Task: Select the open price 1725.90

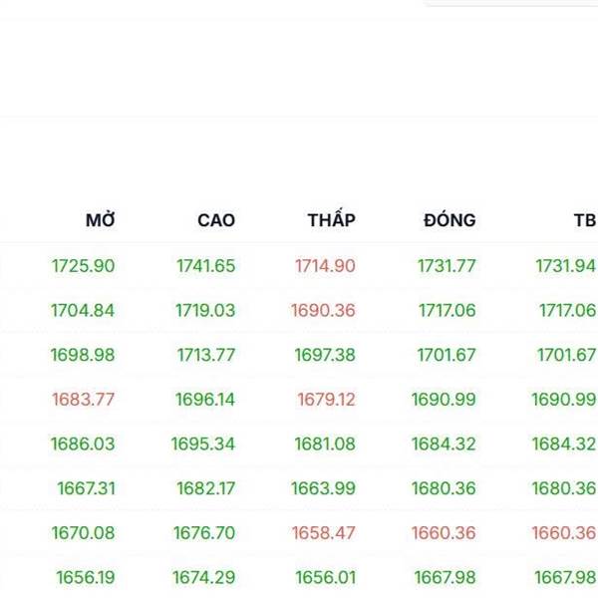Action: pyautogui.click(x=83, y=266)
